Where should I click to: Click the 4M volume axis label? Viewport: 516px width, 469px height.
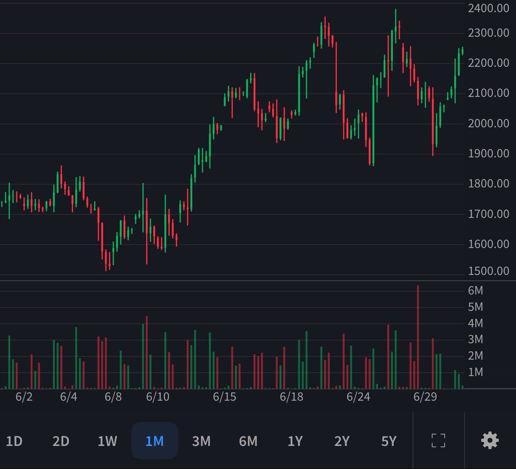click(476, 323)
